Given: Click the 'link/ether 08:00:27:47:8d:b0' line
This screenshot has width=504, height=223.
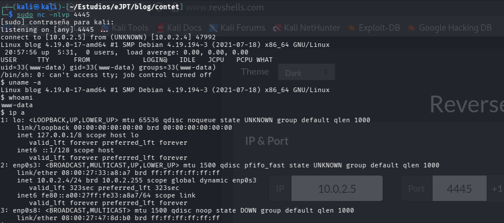Looking at the screenshot, I should click(118, 218).
